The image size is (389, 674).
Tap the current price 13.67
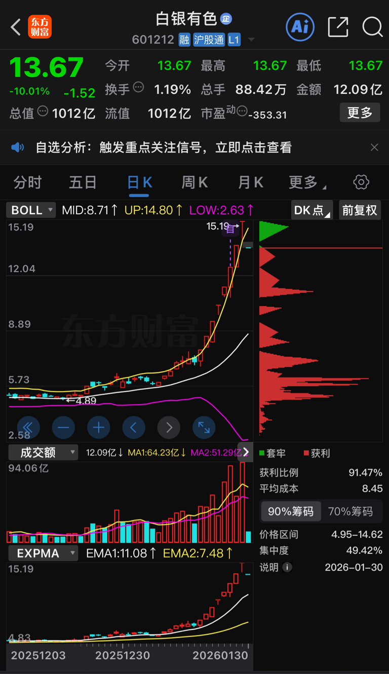pyautogui.click(x=47, y=67)
